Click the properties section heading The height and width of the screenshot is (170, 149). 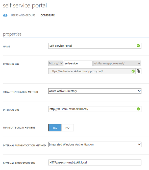pyautogui.click(x=12, y=34)
